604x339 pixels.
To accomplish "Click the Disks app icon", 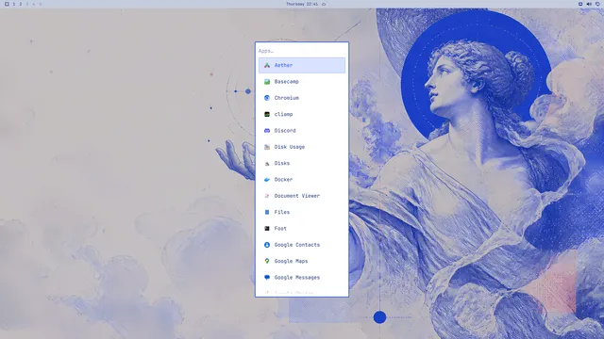I will (x=267, y=163).
